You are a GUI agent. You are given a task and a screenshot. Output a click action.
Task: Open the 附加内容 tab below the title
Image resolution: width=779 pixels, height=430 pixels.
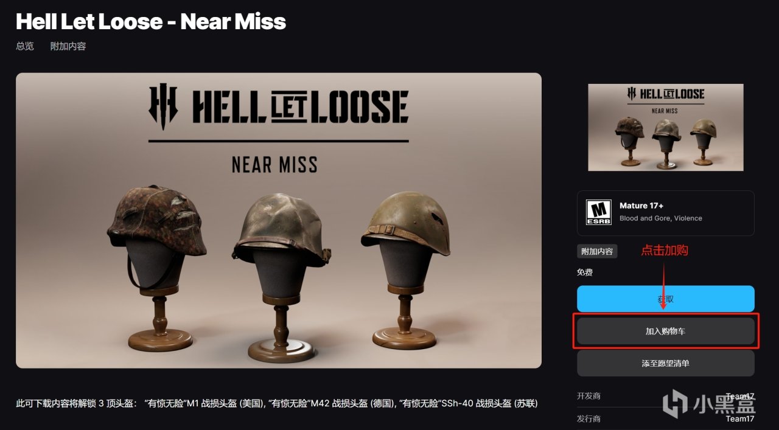[68, 46]
